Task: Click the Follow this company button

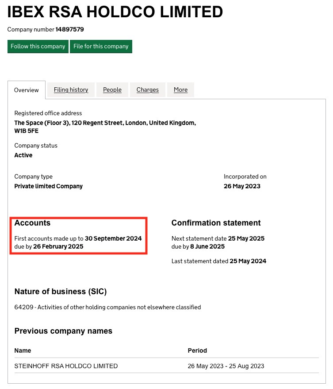Action: [x=38, y=46]
